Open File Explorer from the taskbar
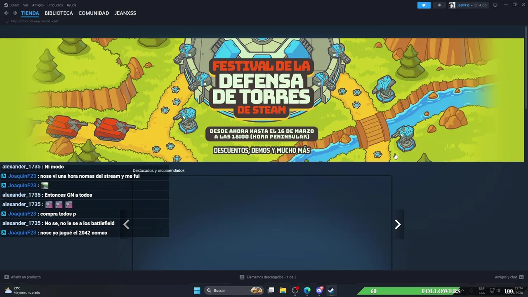The height and width of the screenshot is (297, 528). point(283,290)
